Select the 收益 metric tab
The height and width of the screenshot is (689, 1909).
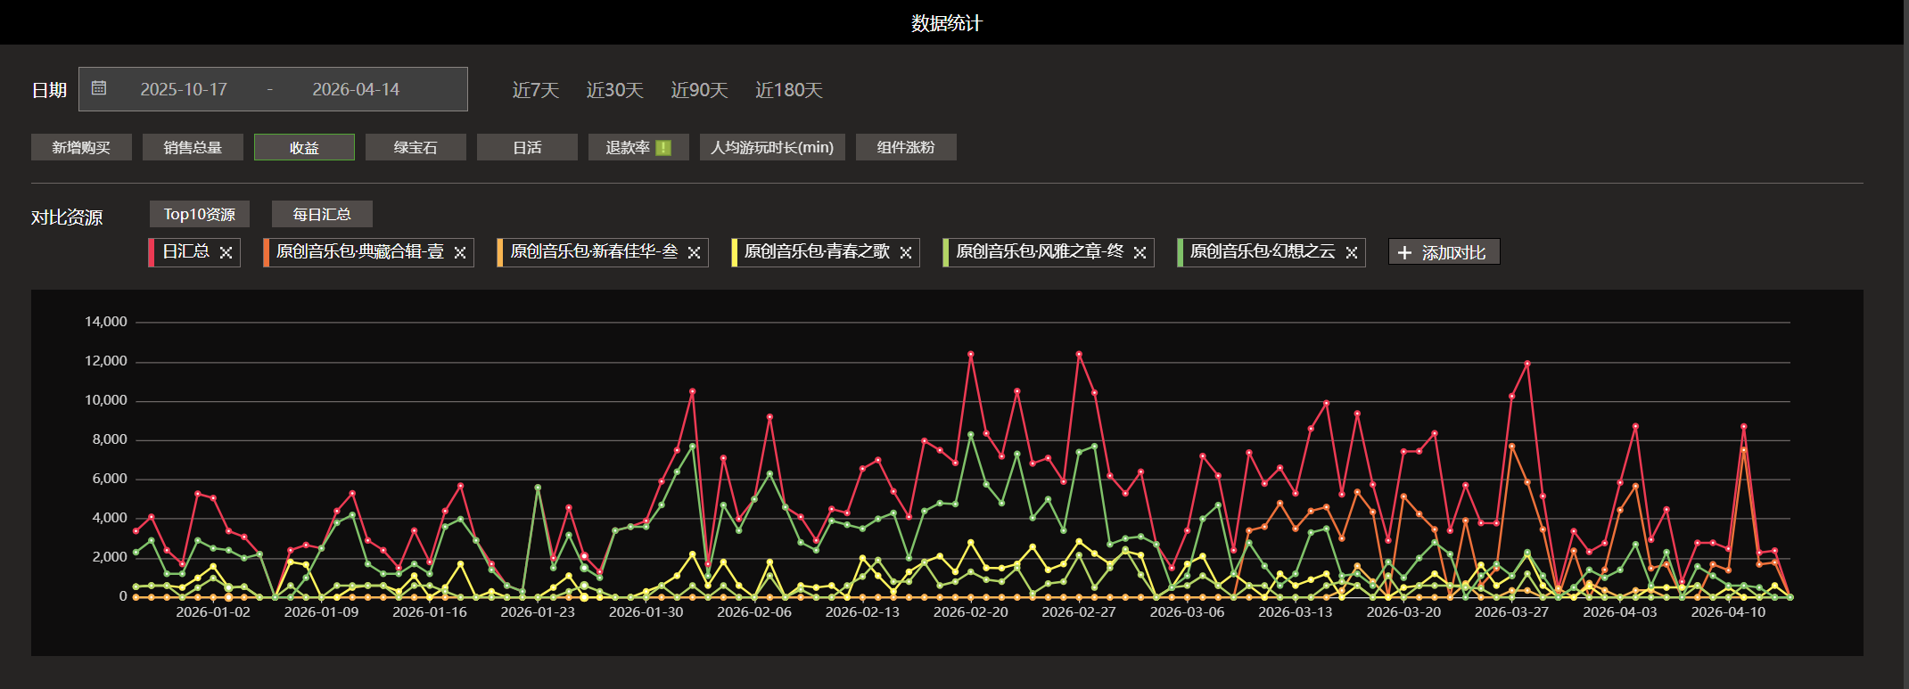pos(304,147)
